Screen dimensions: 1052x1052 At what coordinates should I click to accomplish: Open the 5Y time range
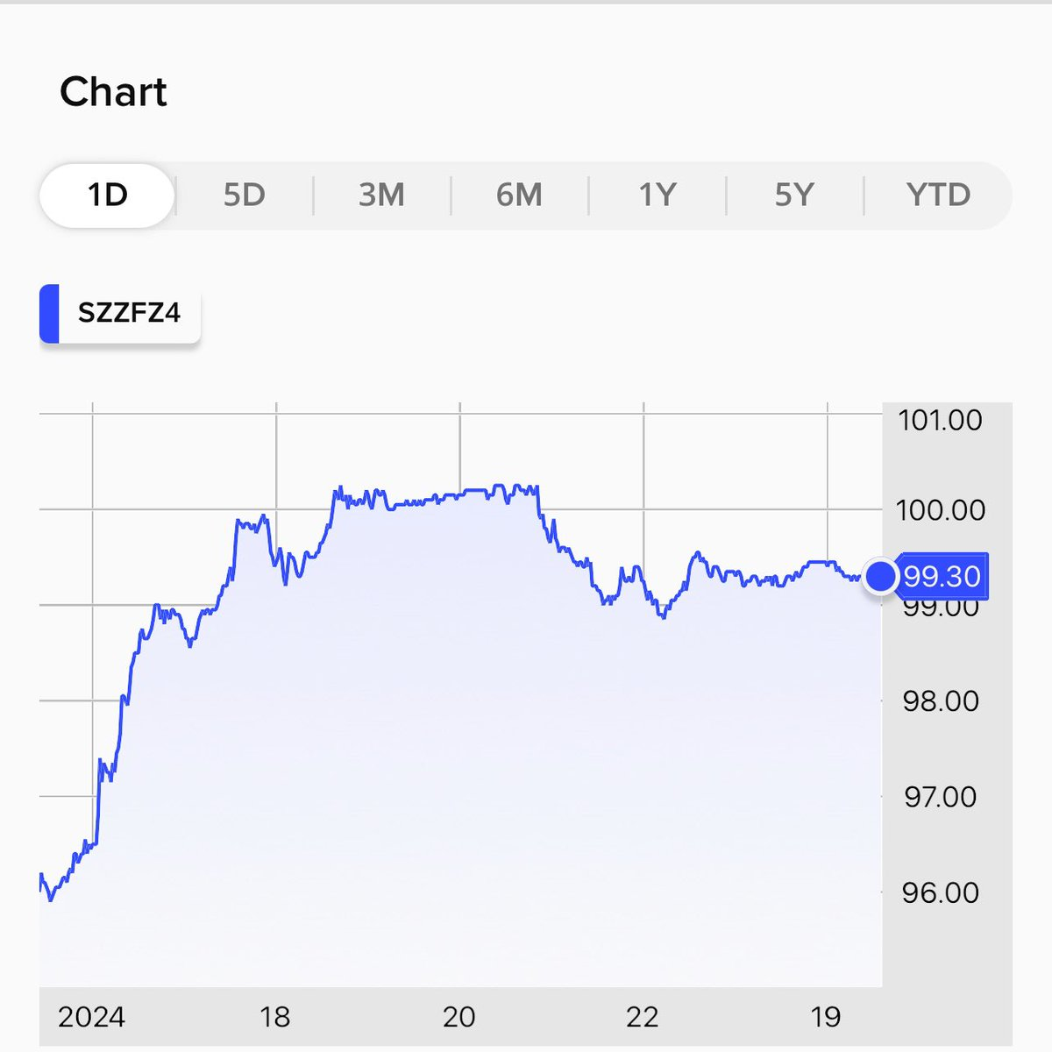pos(794,195)
